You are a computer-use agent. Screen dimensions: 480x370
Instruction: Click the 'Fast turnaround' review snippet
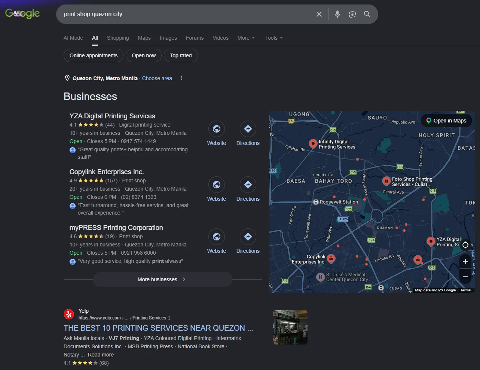(x=133, y=209)
